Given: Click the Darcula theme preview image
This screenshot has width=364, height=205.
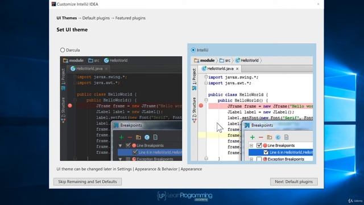Looking at the screenshot, I should 121,109.
